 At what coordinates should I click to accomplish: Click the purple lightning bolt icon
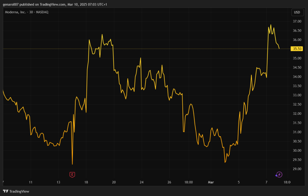click(279, 175)
